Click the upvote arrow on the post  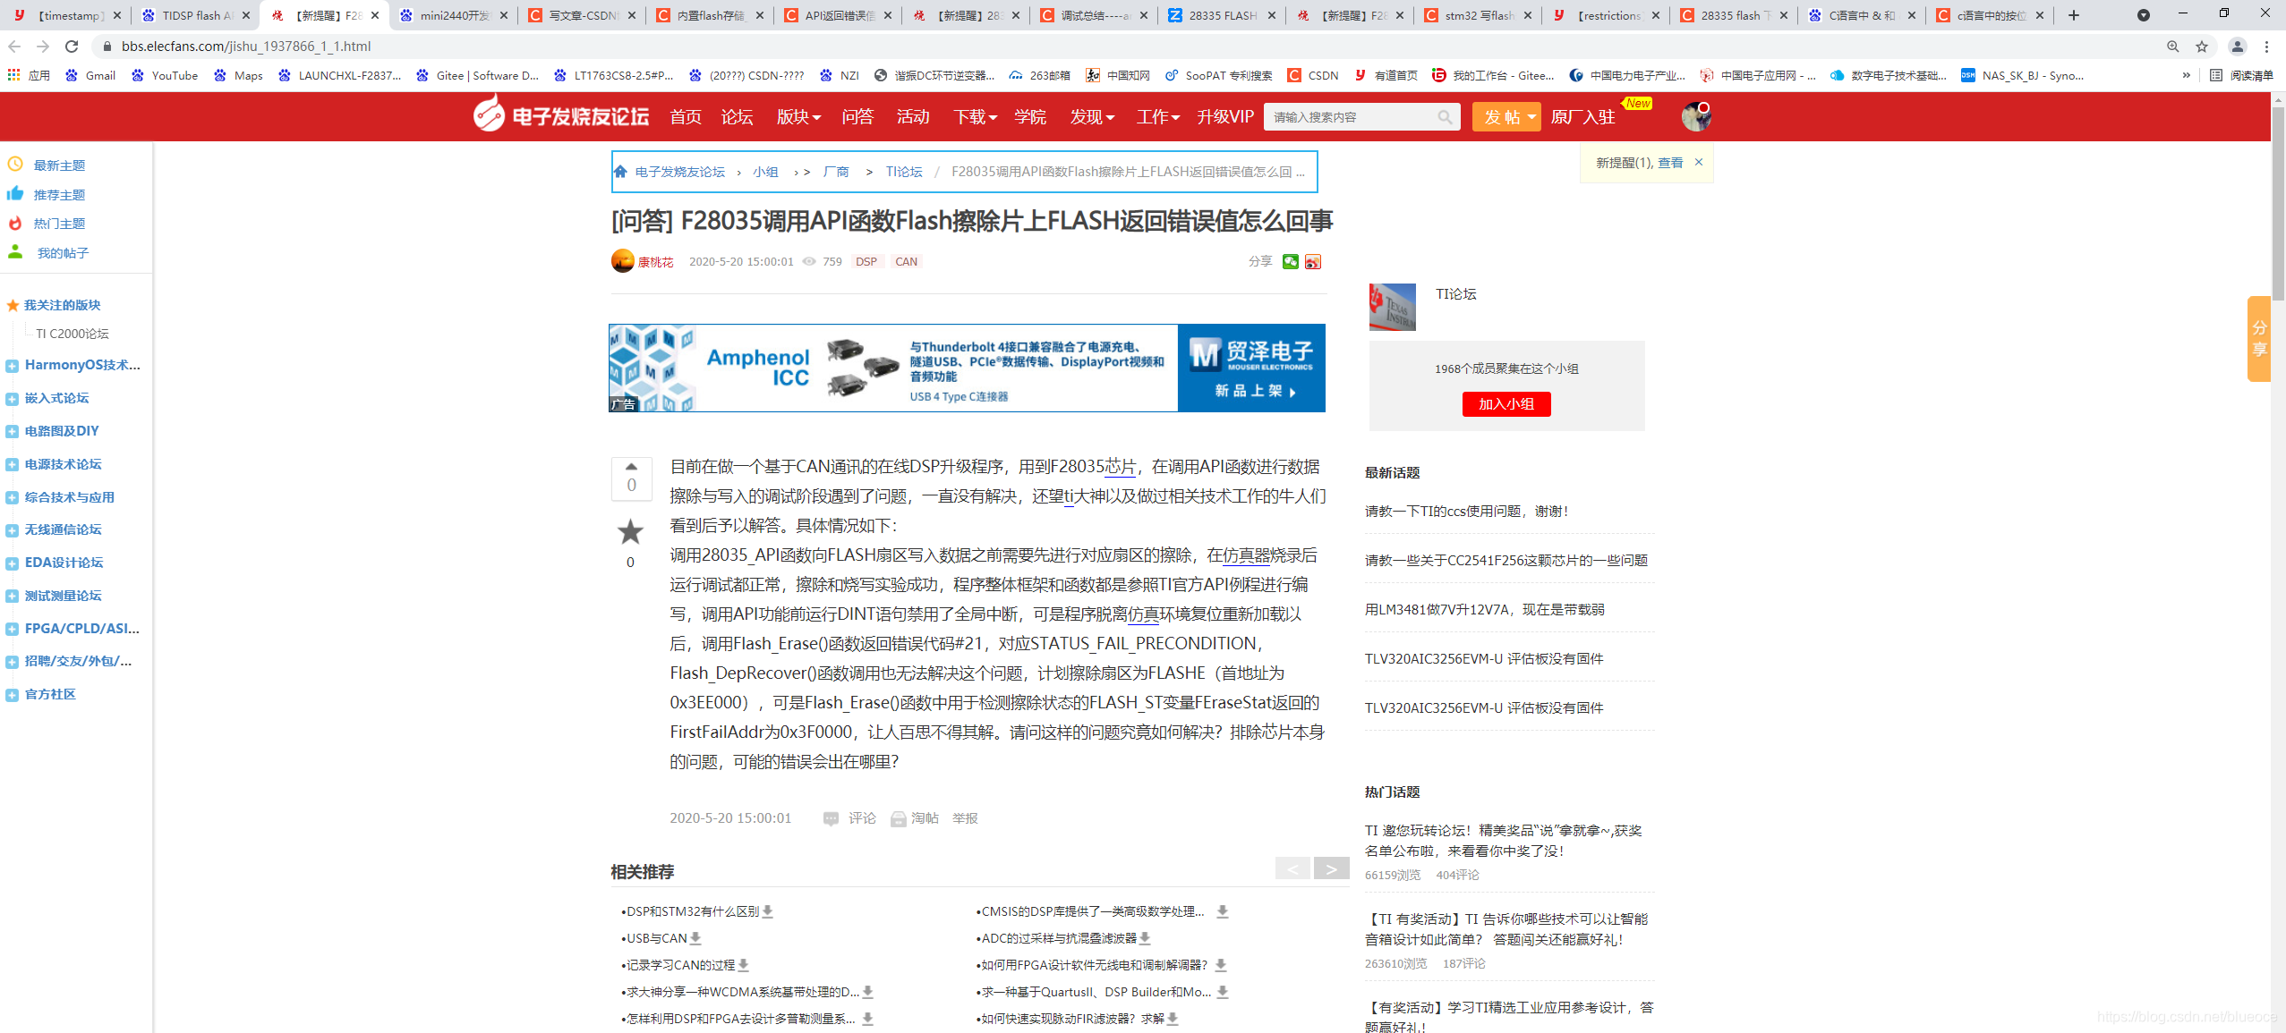coord(631,466)
